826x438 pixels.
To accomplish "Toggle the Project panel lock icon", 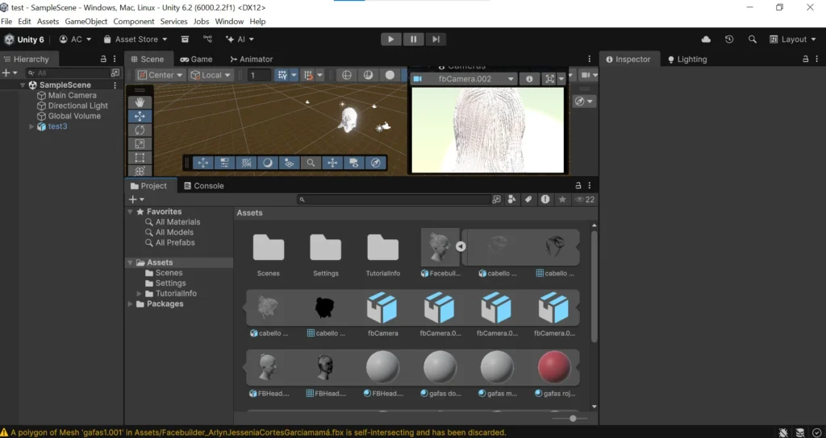I will [x=578, y=186].
